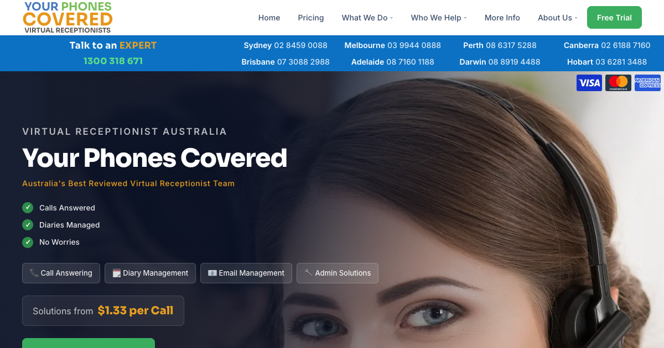Viewport: 664px width, 348px height.
Task: Call the 1300 318 671 expert line
Action: tap(113, 61)
